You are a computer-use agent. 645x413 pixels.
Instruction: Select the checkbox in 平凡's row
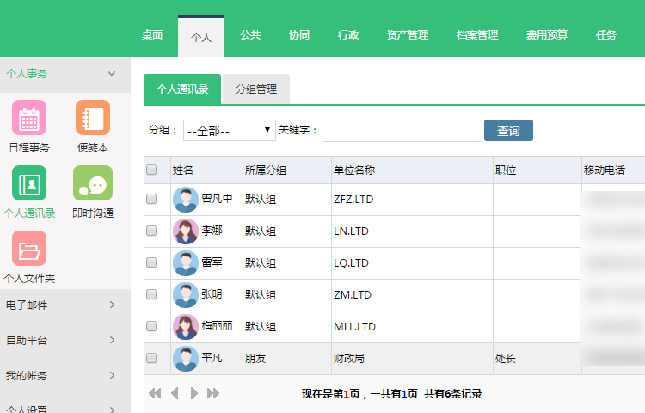tap(151, 358)
